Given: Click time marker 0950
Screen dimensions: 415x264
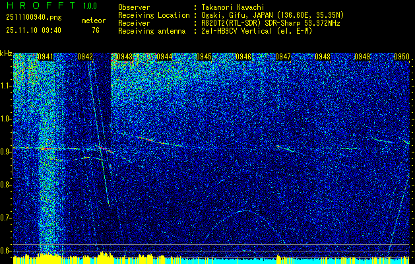Looking at the screenshot, I should pos(402,57).
